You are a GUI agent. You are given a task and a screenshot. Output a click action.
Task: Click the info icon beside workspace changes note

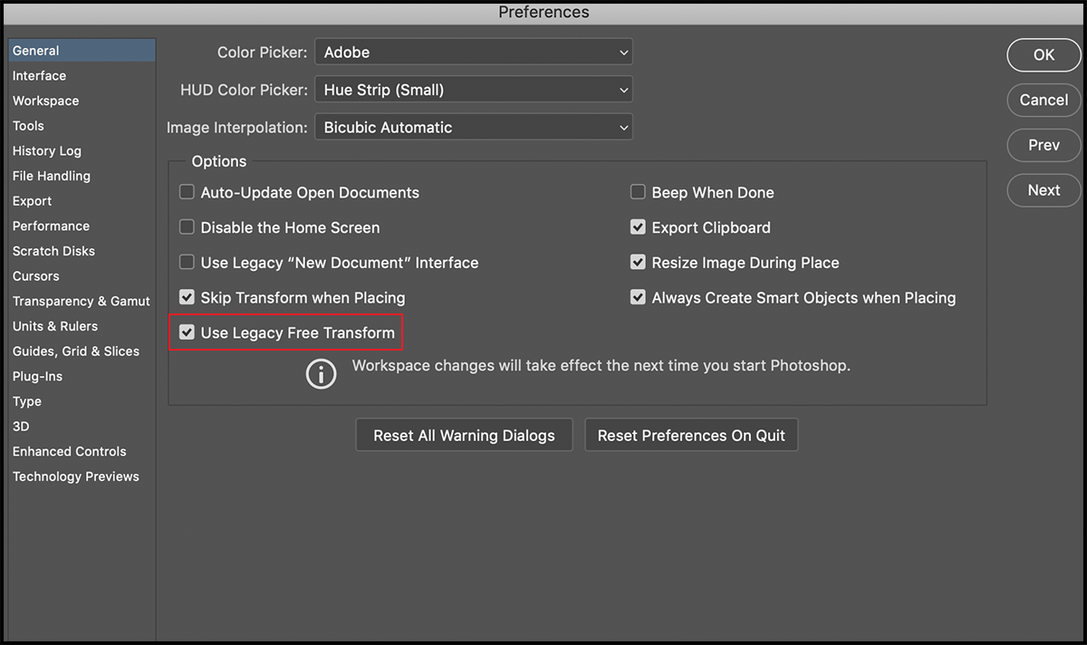tap(321, 373)
